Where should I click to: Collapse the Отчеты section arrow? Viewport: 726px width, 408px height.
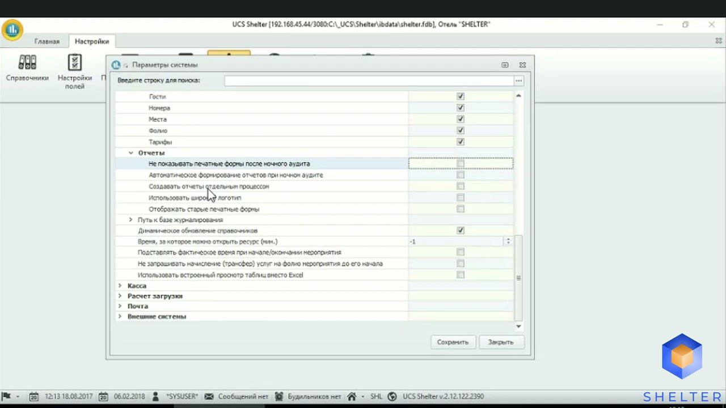coord(131,153)
